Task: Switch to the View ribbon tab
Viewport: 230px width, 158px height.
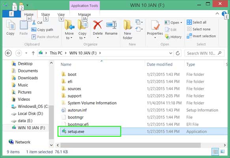Action: pos(61,14)
